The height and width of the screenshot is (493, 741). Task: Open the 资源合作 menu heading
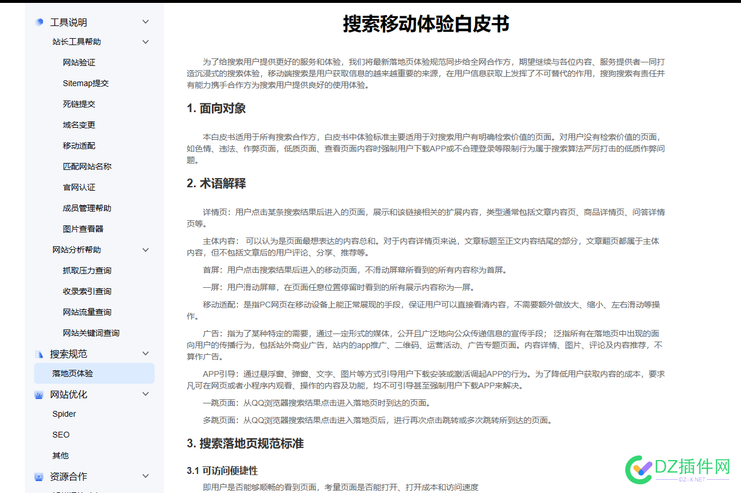(x=68, y=476)
